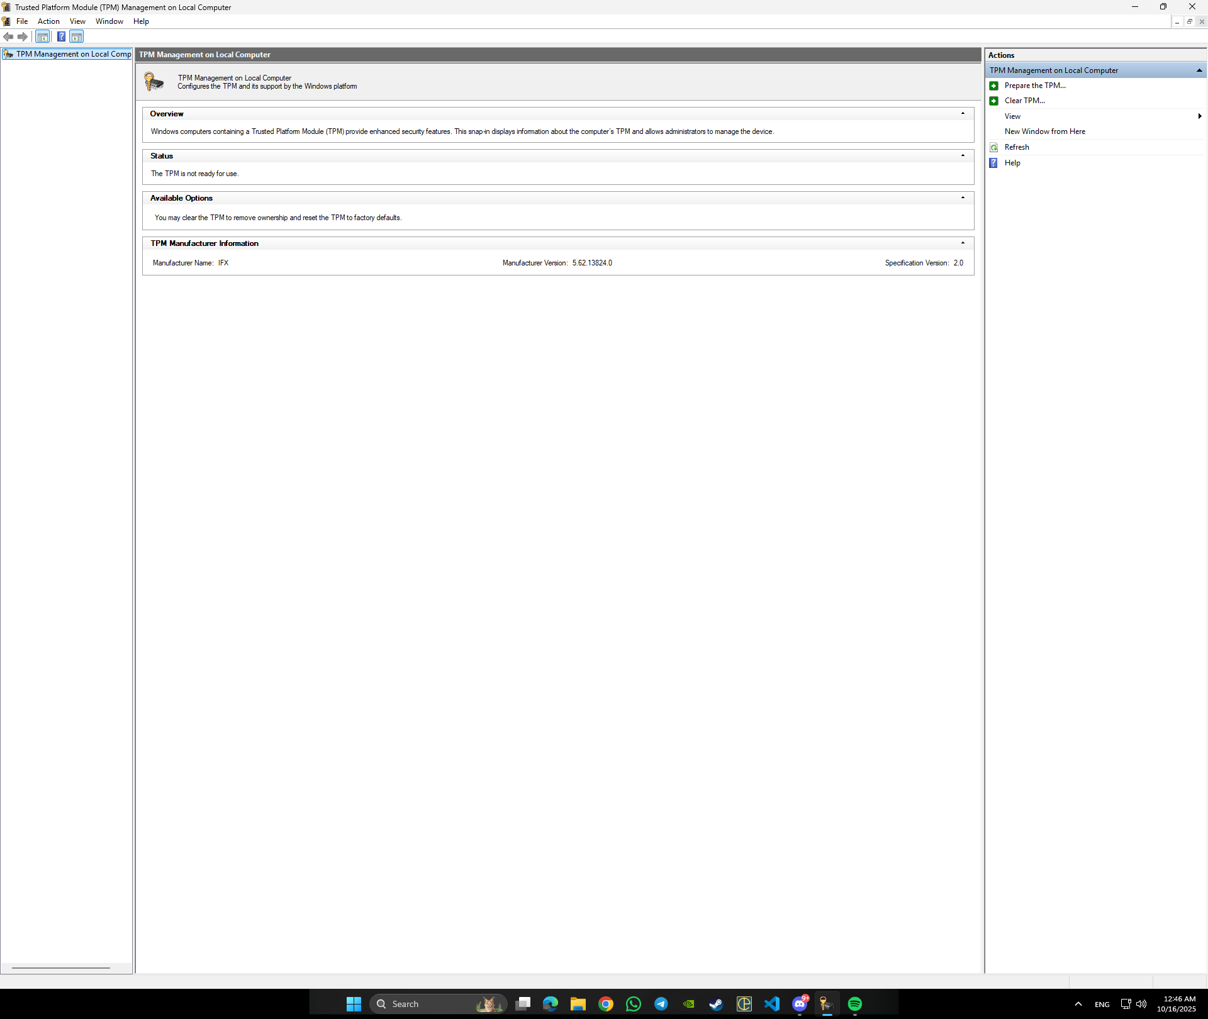Viewport: 1208px width, 1019px height.
Task: Click the console tree horizontal scrollbar
Action: 61,968
